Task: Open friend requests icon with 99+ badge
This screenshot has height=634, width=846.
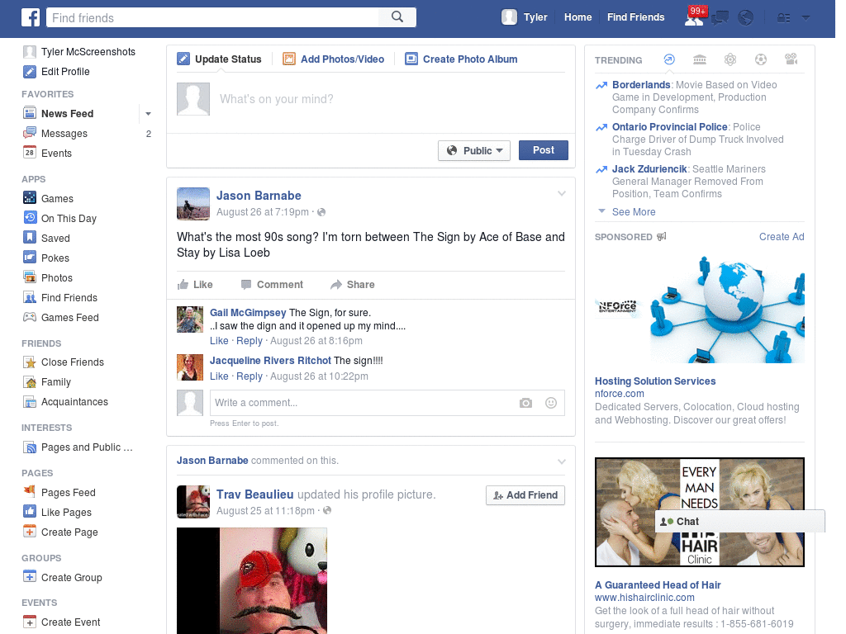Action: coord(694,17)
